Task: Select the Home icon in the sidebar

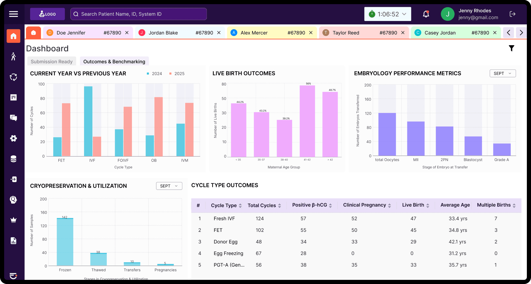Action: coord(13,36)
